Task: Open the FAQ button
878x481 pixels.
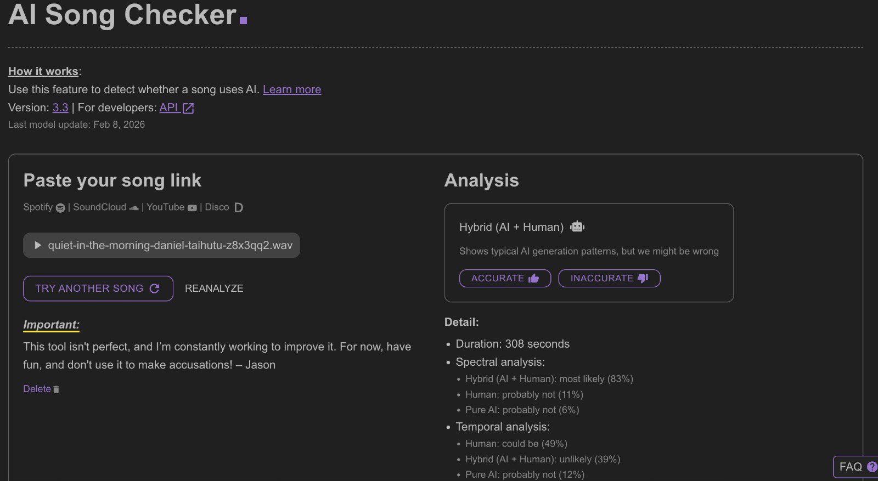Action: pos(856,467)
